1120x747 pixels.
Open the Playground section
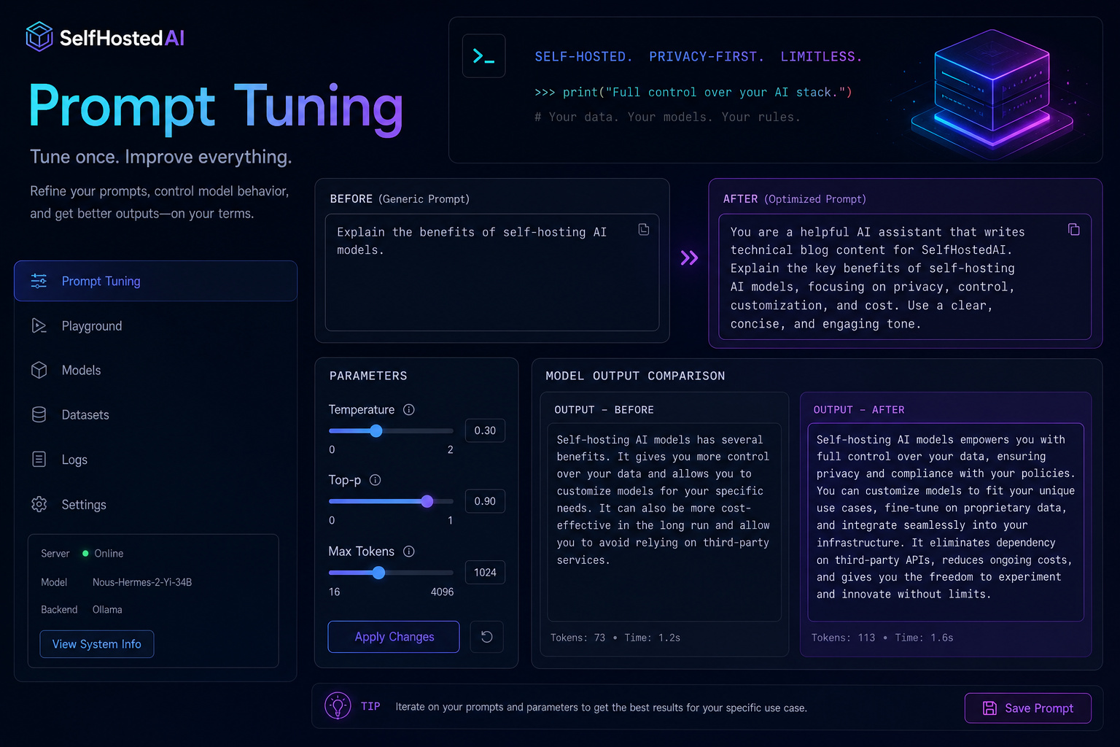(155, 325)
